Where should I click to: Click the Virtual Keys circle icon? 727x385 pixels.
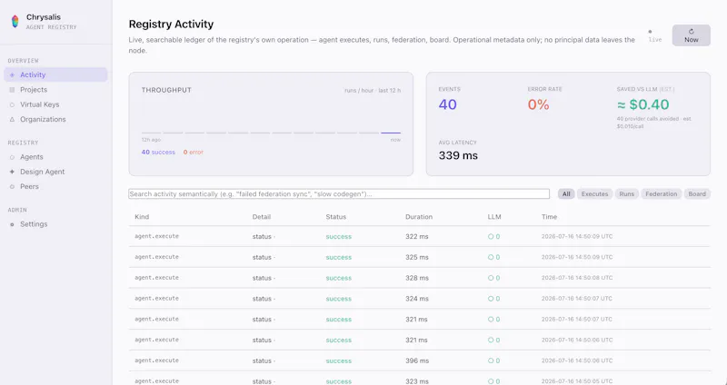[12, 104]
